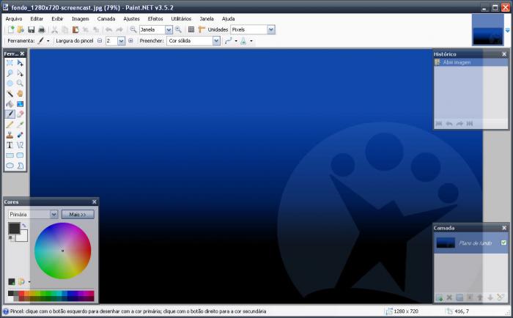Select the Rectangle shape tool
The width and height of the screenshot is (513, 318).
[10, 155]
